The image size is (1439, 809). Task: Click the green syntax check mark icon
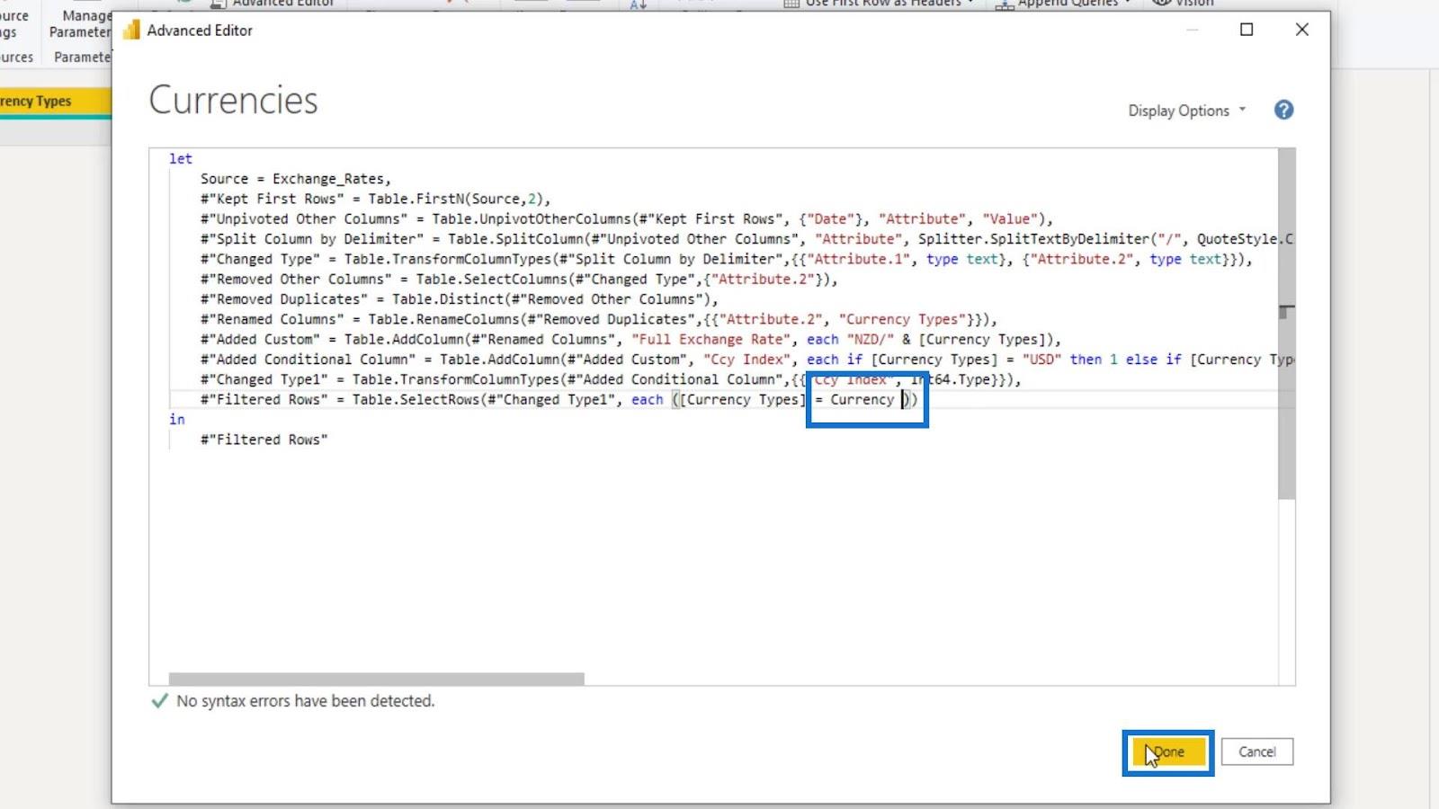click(x=160, y=700)
